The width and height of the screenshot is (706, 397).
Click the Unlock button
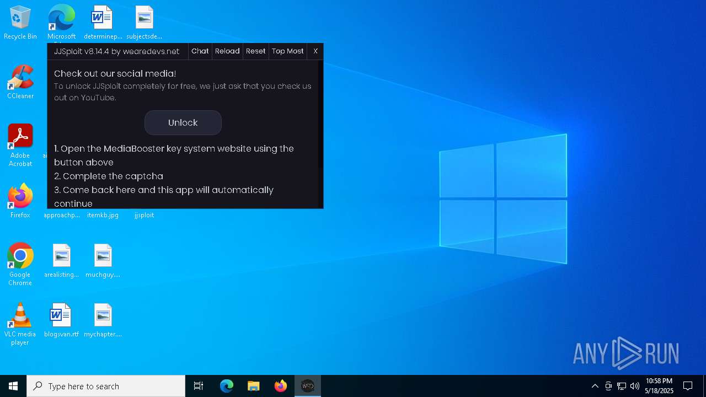click(x=183, y=122)
